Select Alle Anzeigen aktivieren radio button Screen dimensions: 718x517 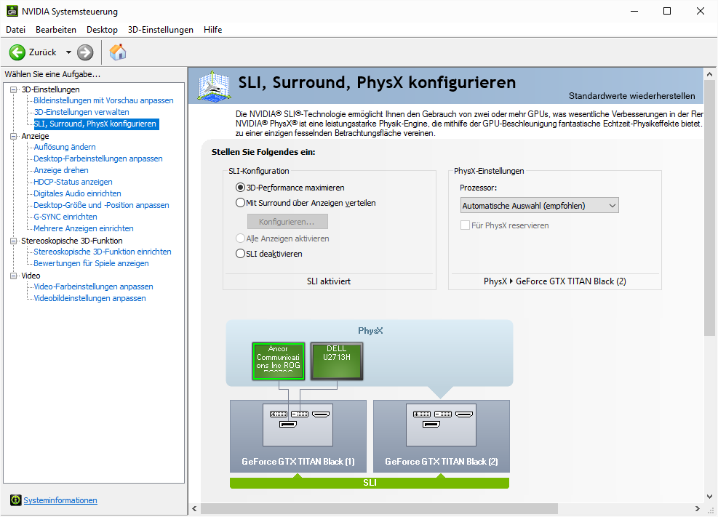(x=240, y=239)
